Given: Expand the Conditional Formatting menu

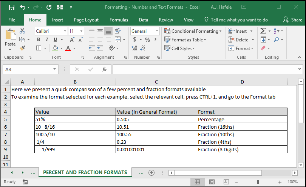Looking at the screenshot, I should [193, 31].
